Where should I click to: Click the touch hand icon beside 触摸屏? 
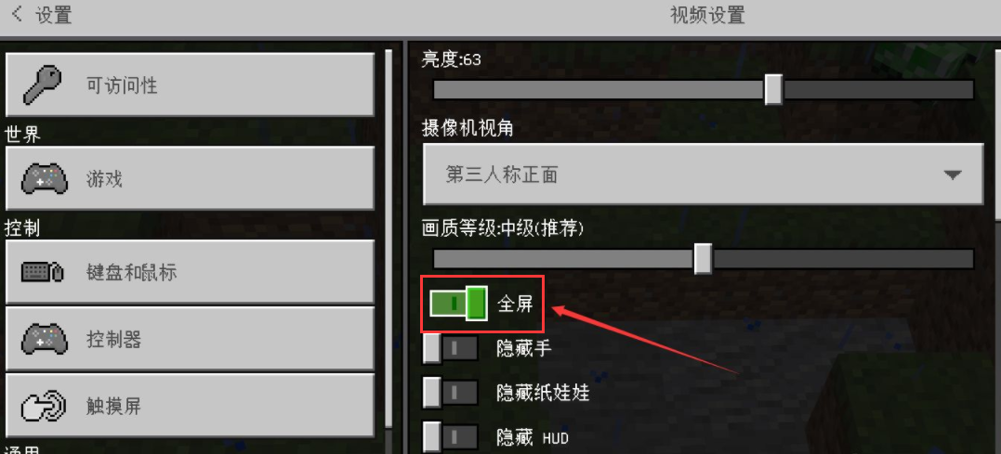[44, 406]
